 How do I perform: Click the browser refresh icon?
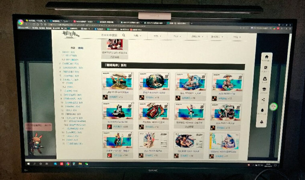tap(34, 25)
